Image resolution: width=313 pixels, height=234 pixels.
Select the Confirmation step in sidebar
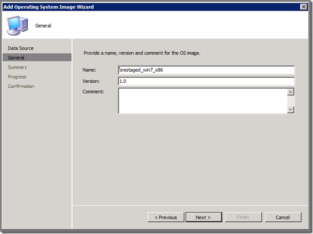(21, 86)
